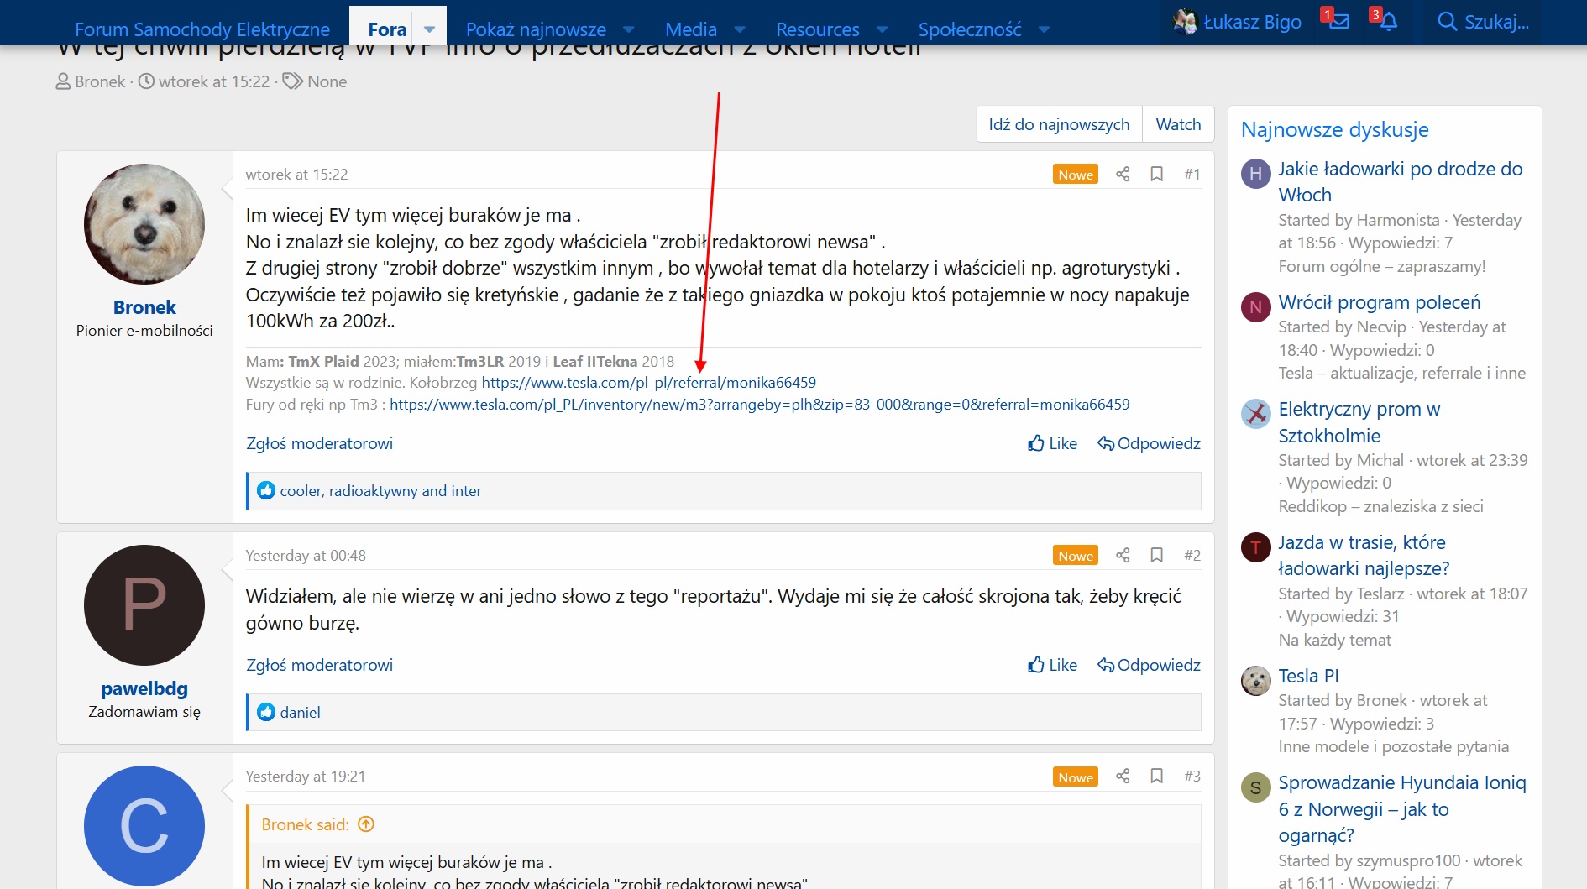Share post #2 via share icon
The width and height of the screenshot is (1587, 889).
(1123, 555)
